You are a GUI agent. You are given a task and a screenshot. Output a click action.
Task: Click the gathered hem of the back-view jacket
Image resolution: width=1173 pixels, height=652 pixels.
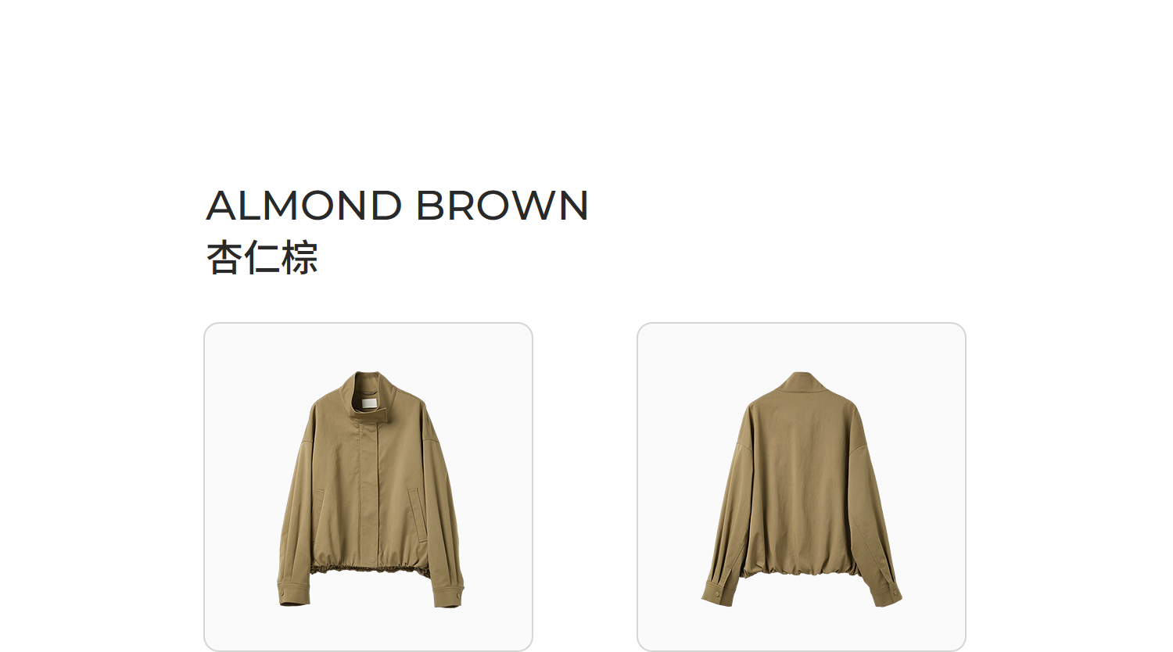point(800,569)
